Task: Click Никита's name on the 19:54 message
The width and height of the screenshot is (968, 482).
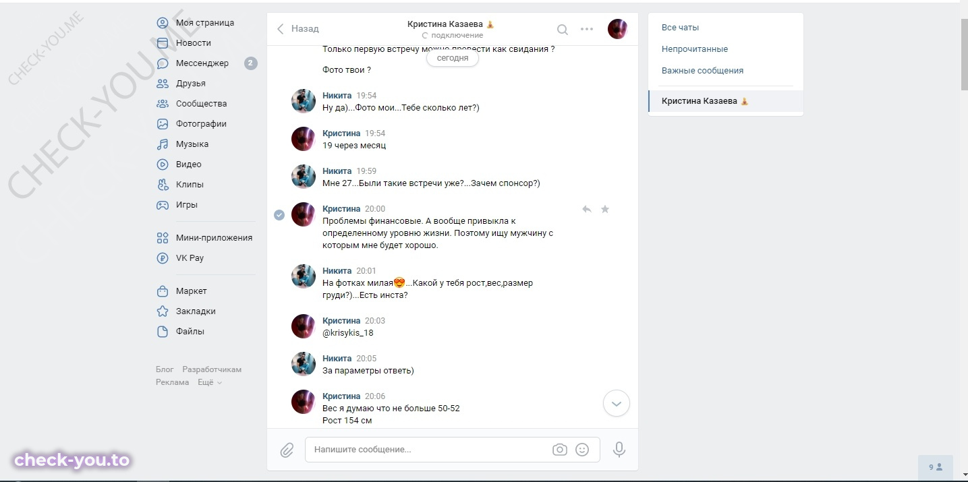Action: 337,96
